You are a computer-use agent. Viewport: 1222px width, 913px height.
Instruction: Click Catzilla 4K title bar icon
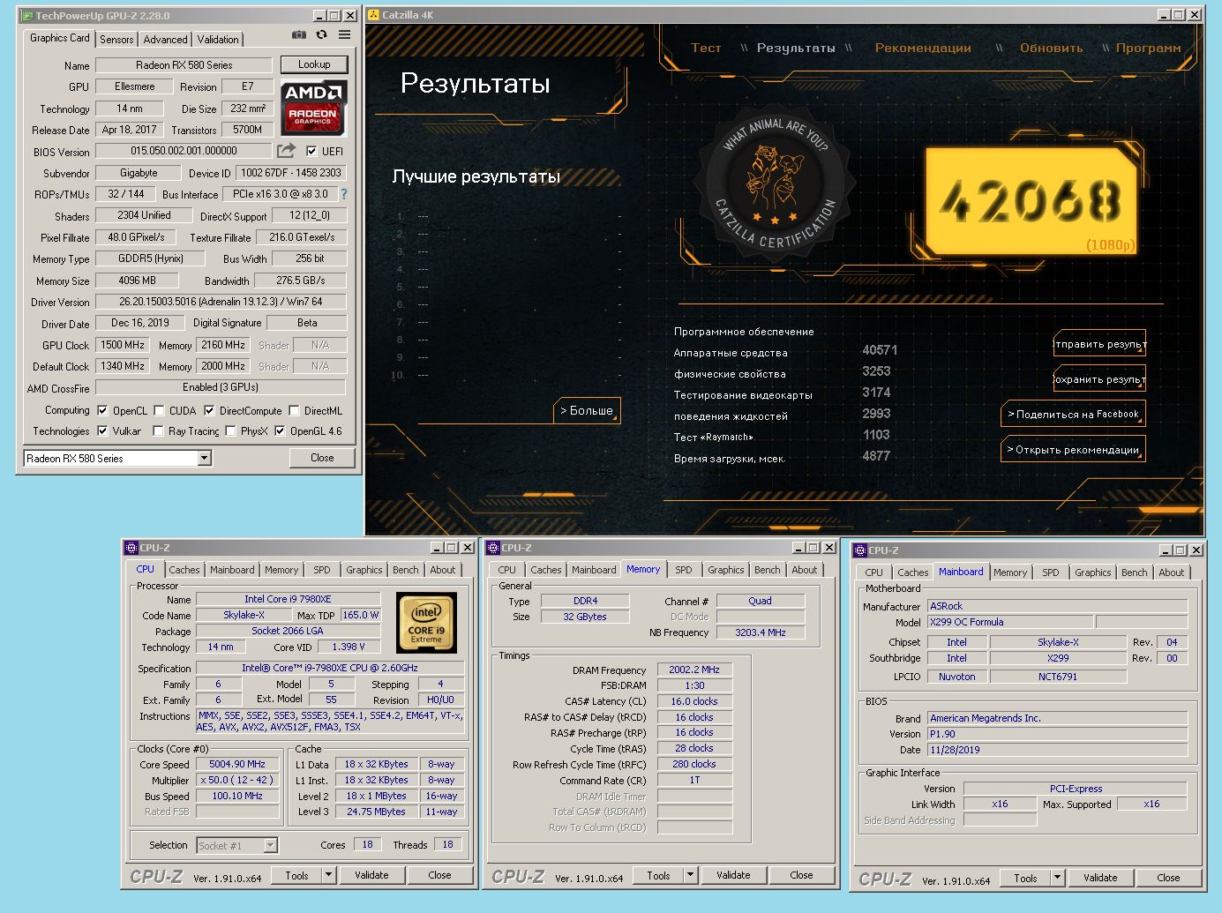click(373, 15)
